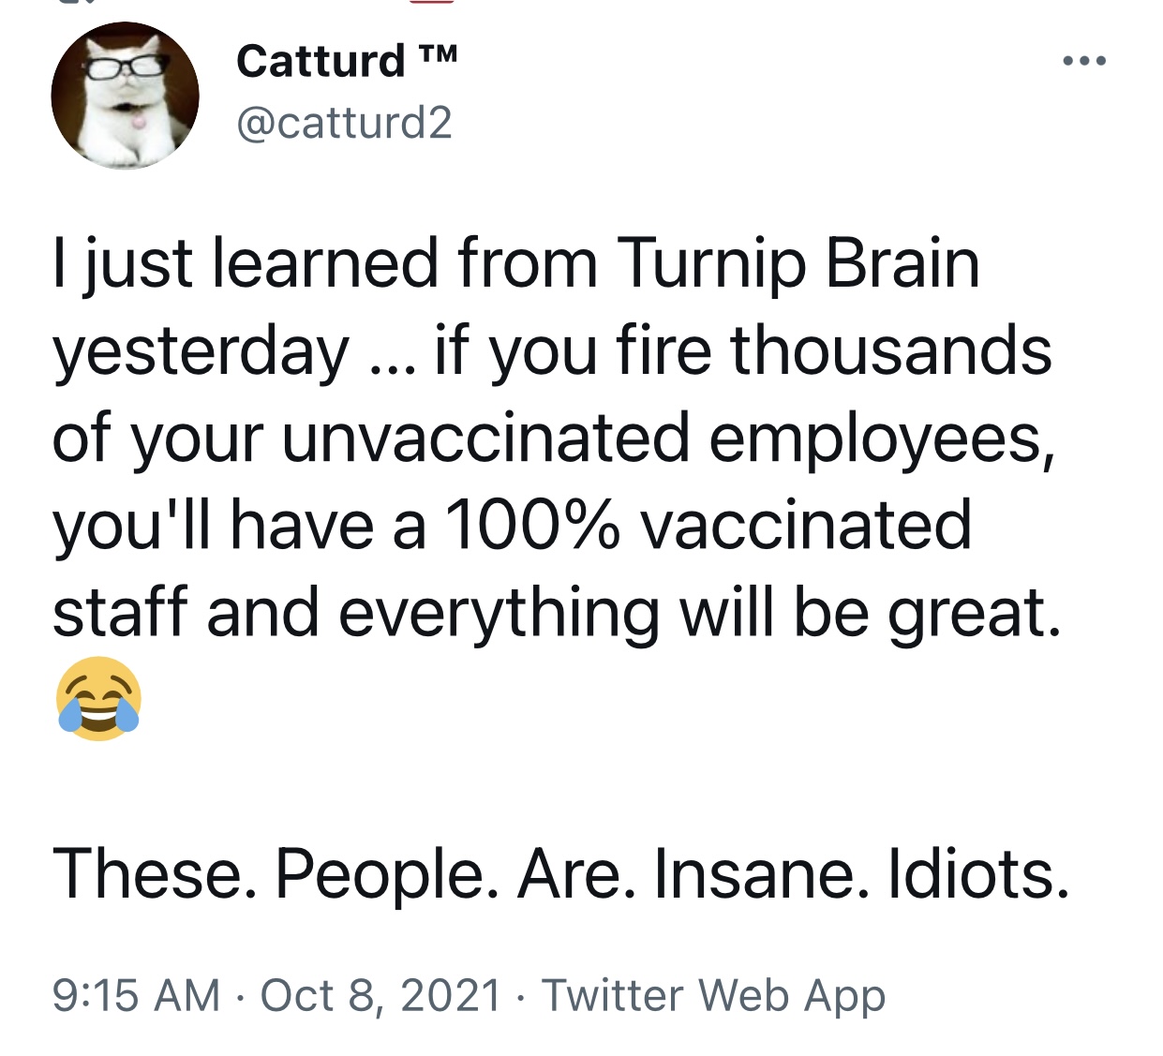Open the Catturd display name profile link
1163x1056 pixels.
click(320, 62)
